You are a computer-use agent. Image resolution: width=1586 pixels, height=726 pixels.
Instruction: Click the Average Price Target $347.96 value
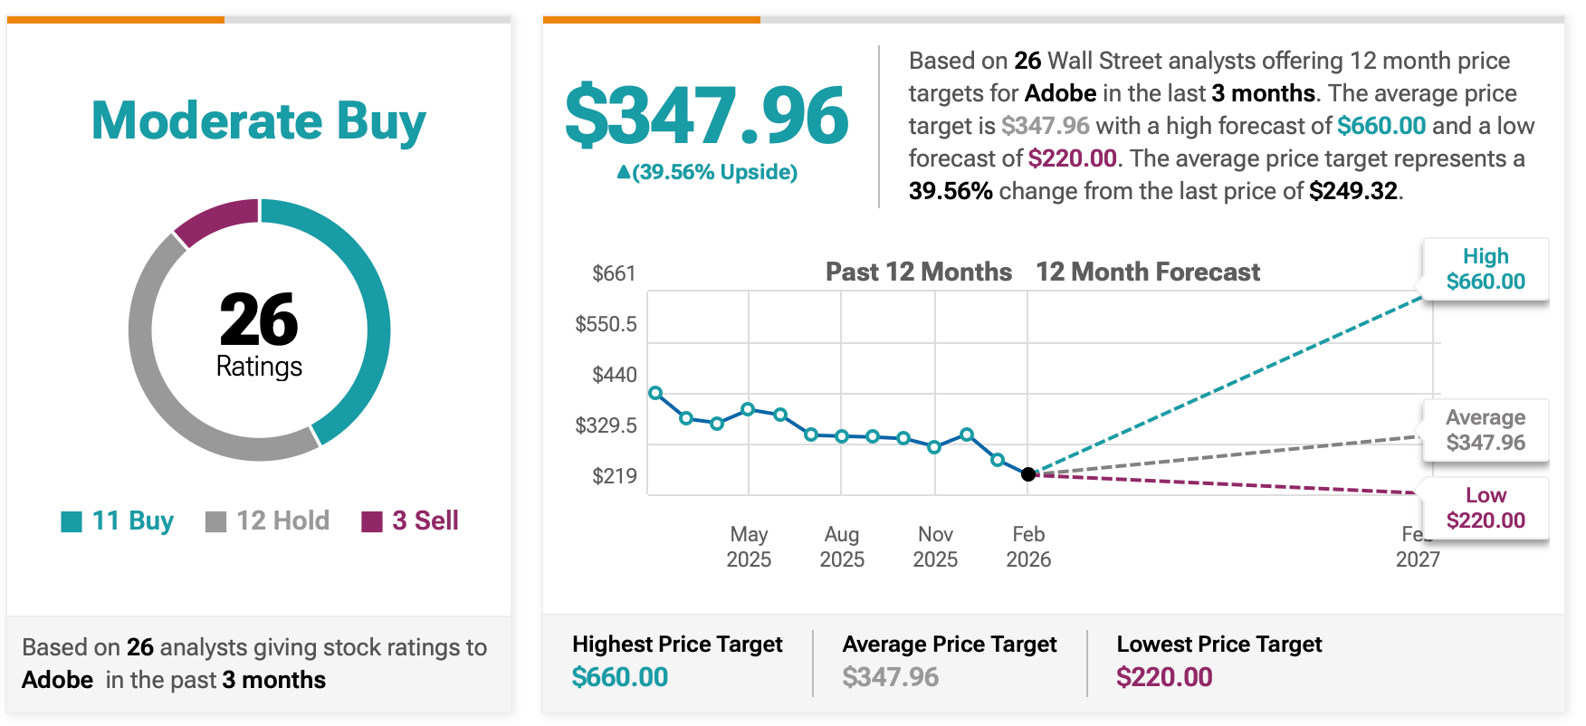pyautogui.click(x=891, y=677)
